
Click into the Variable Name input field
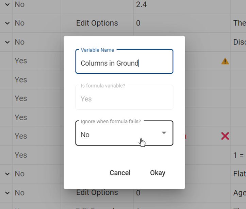click(x=124, y=62)
